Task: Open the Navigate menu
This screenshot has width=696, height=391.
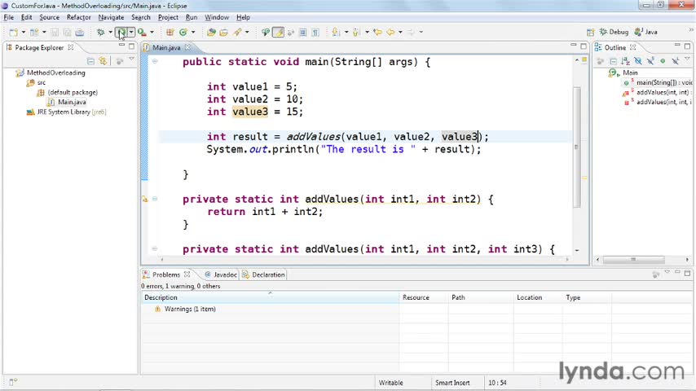Action: click(111, 17)
